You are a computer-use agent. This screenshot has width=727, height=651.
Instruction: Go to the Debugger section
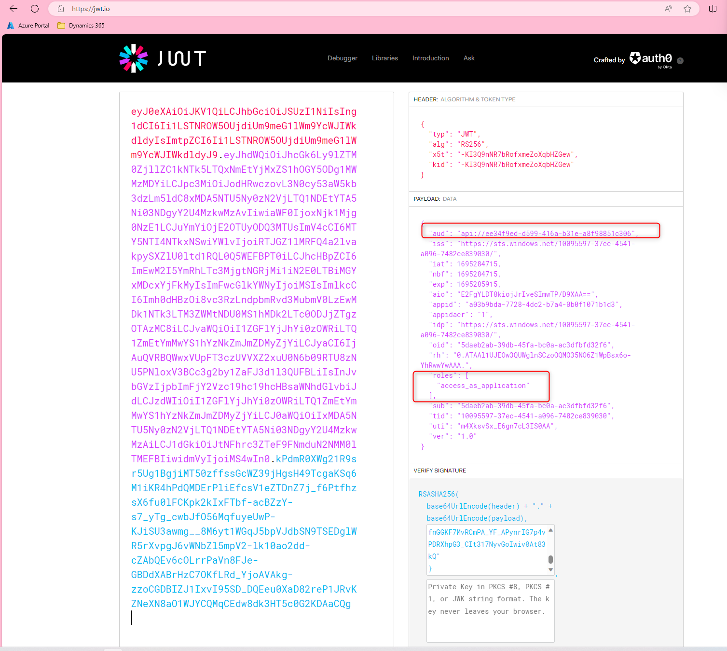[342, 58]
